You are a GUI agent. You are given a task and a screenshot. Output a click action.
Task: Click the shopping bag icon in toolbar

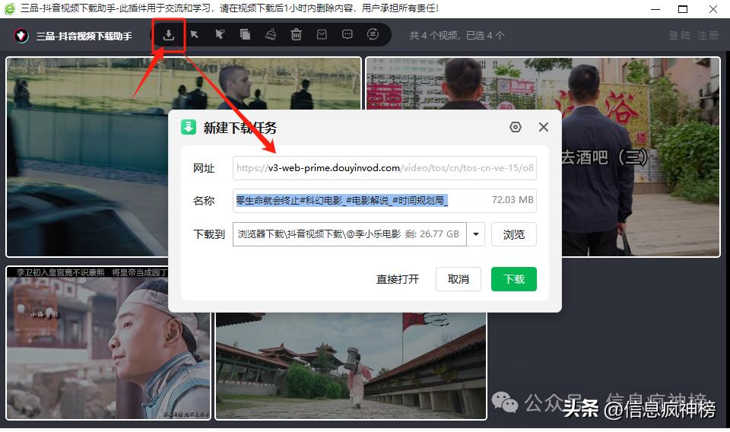322,34
